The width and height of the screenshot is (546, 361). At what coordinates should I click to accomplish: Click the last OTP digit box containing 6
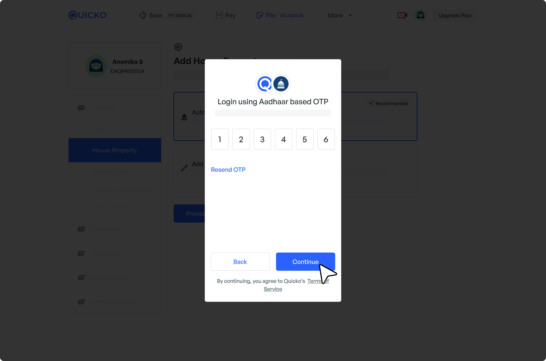pos(326,139)
